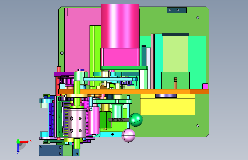The width and height of the screenshot is (248, 160).
Task: Select lavender cylindrical insert below orange plate
Action: pyautogui.click(x=166, y=96)
